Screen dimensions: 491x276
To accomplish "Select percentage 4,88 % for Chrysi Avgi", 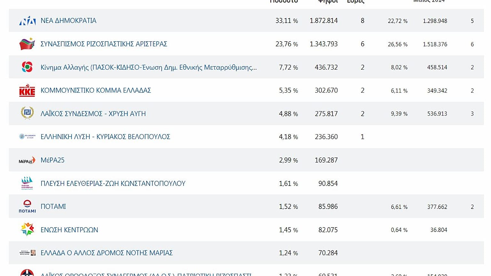I will click(x=288, y=114).
